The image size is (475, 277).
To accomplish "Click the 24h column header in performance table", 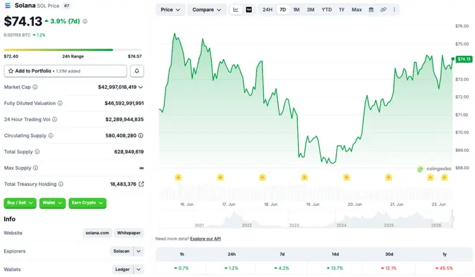I will (x=232, y=254).
